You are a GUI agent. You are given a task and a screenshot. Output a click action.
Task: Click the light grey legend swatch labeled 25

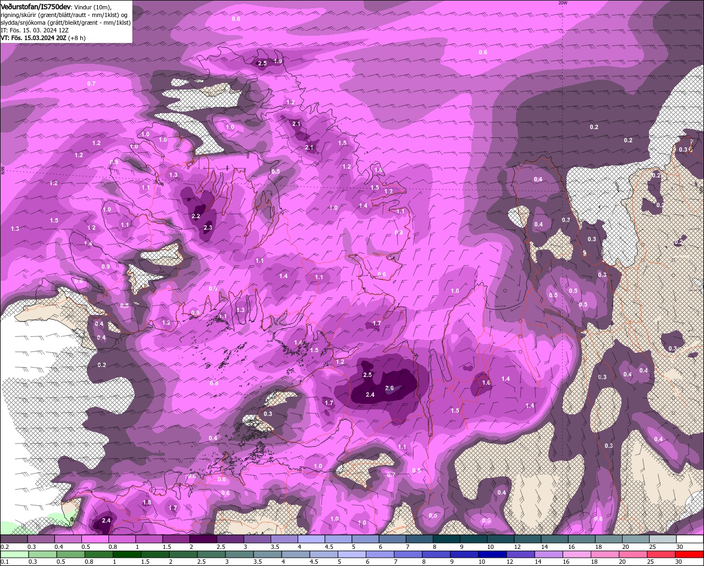(x=663, y=539)
